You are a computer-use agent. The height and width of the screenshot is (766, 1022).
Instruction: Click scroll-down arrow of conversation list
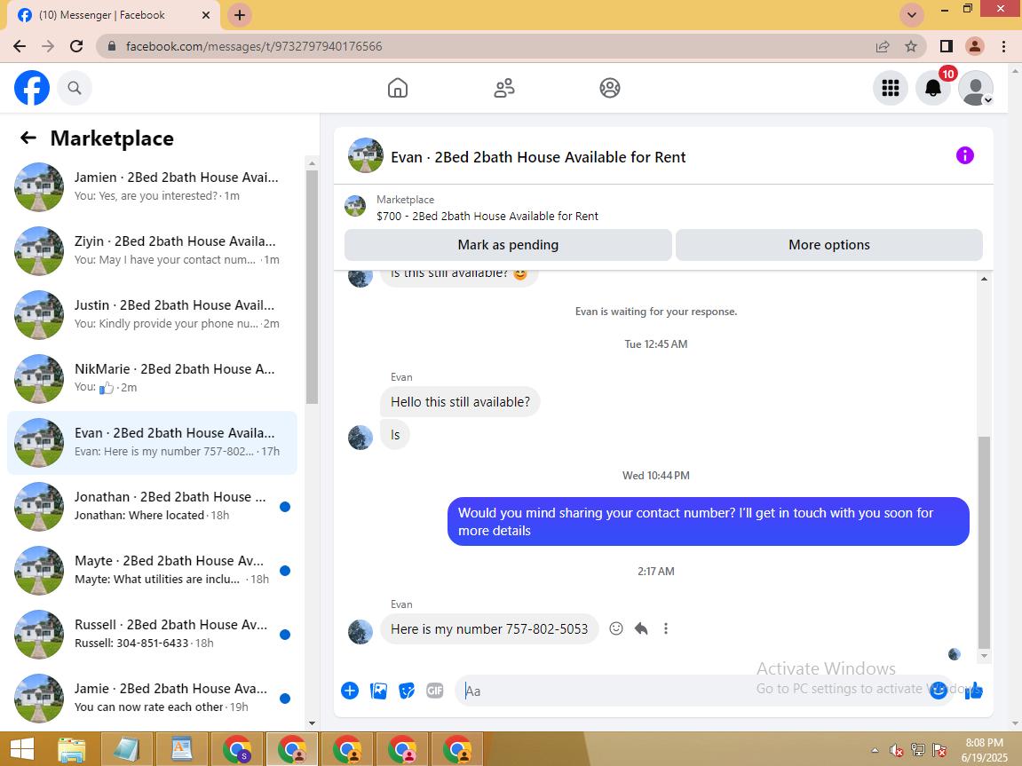pyautogui.click(x=312, y=723)
